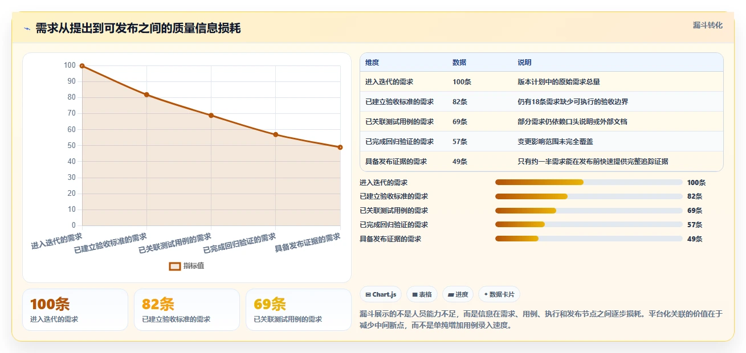This screenshot has width=746, height=353.
Task: Click table value 69条
Action: pyautogui.click(x=460, y=122)
